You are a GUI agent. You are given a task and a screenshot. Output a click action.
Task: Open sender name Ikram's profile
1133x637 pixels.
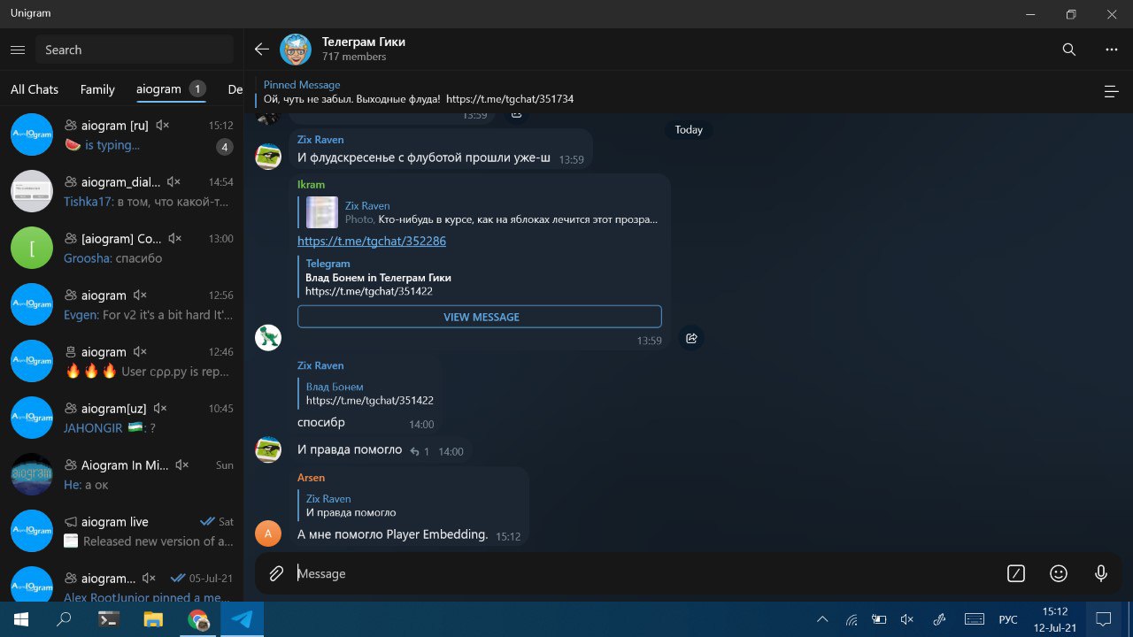tap(311, 185)
